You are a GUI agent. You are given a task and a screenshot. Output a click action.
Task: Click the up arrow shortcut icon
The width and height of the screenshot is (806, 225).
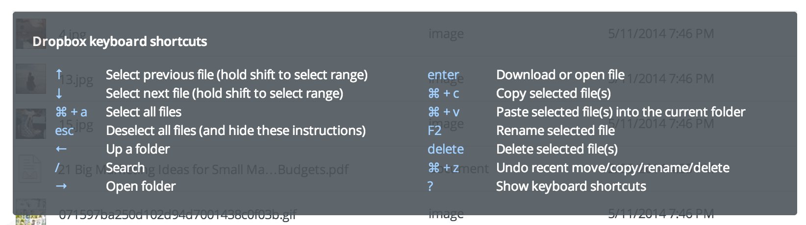(59, 74)
